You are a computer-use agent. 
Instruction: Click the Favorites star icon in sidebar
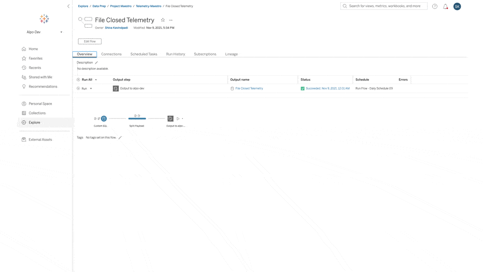(x=24, y=58)
